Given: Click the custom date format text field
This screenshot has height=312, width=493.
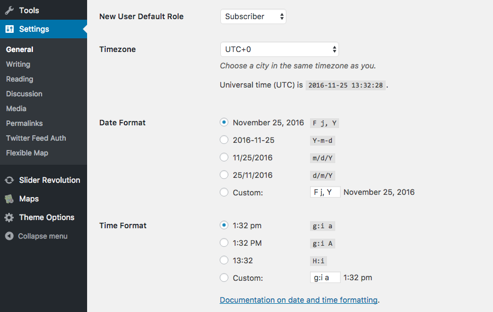Looking at the screenshot, I should pos(325,192).
